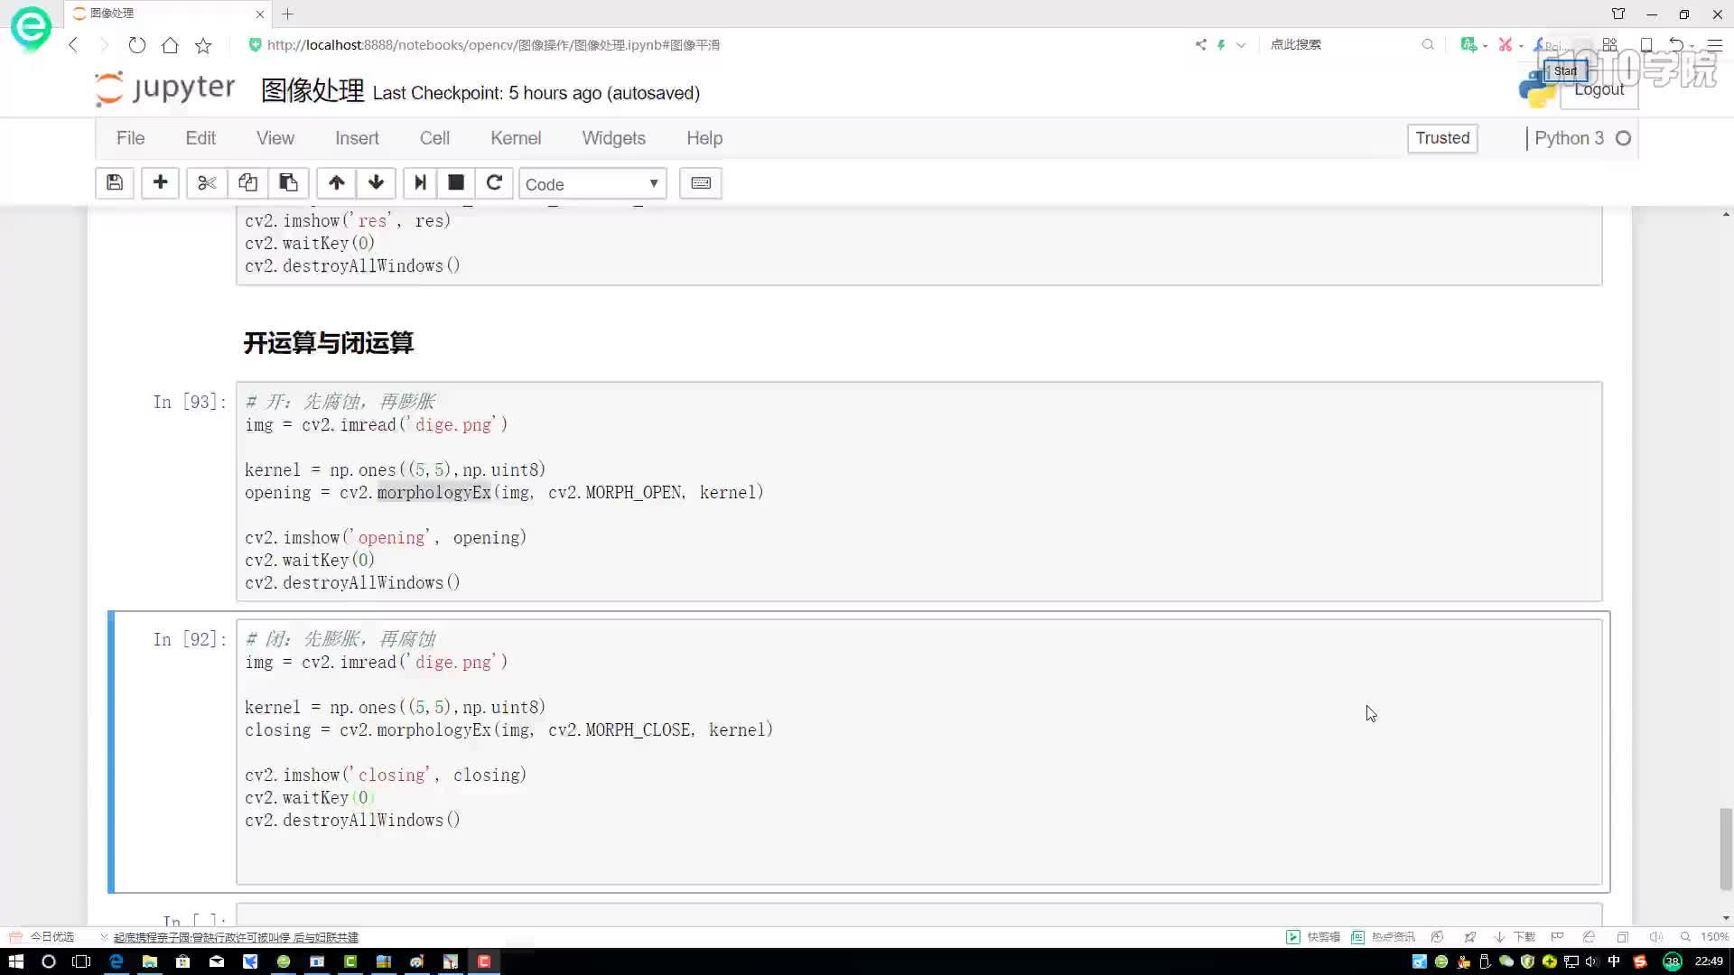Open the system volume tray icon
1734x975 pixels.
[1591, 961]
